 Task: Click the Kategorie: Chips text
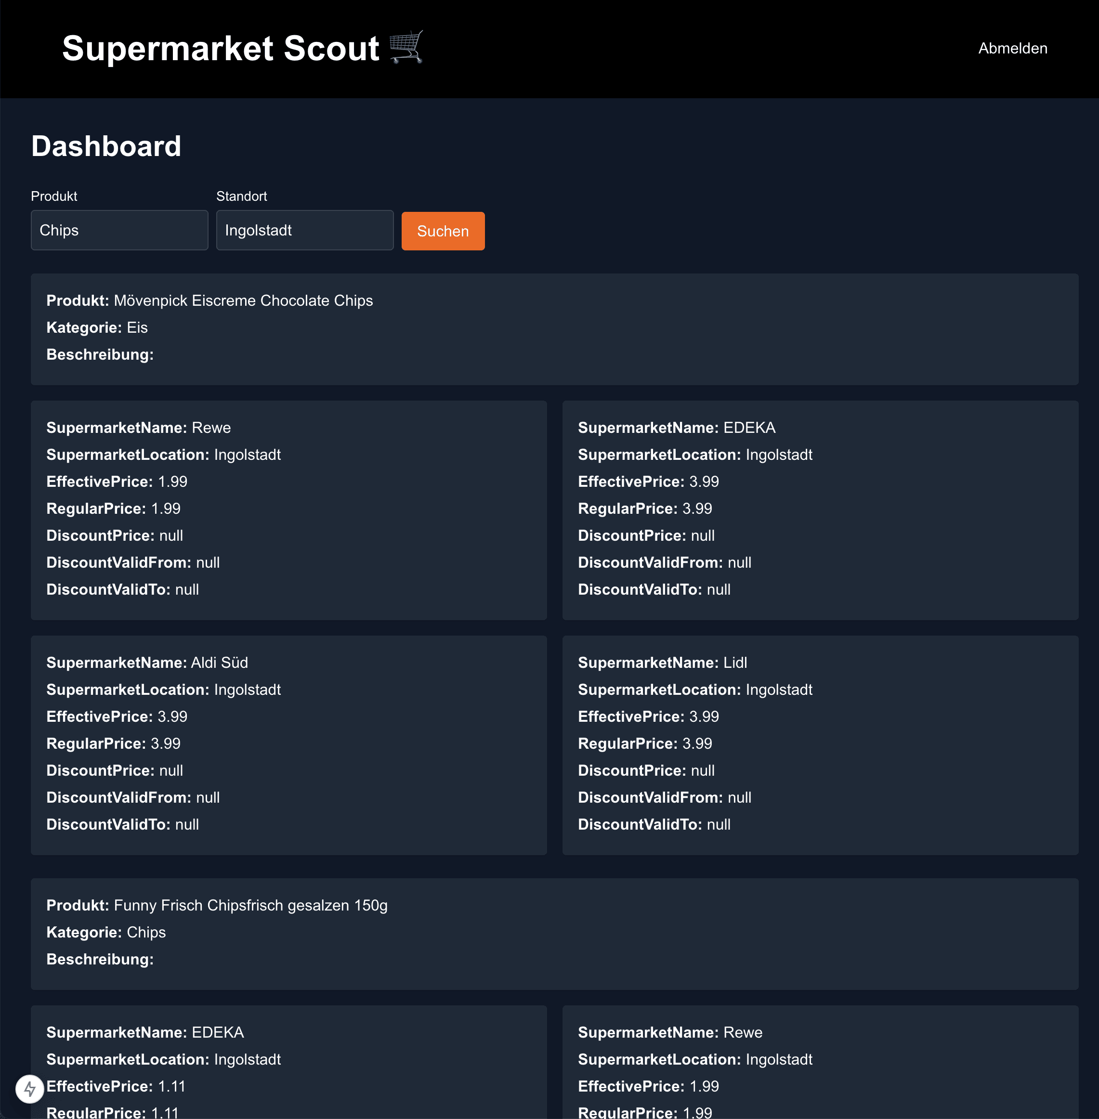coord(105,932)
